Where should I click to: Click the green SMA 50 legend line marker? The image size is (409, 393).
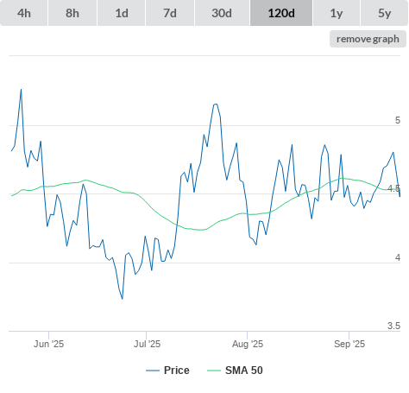(x=214, y=371)
